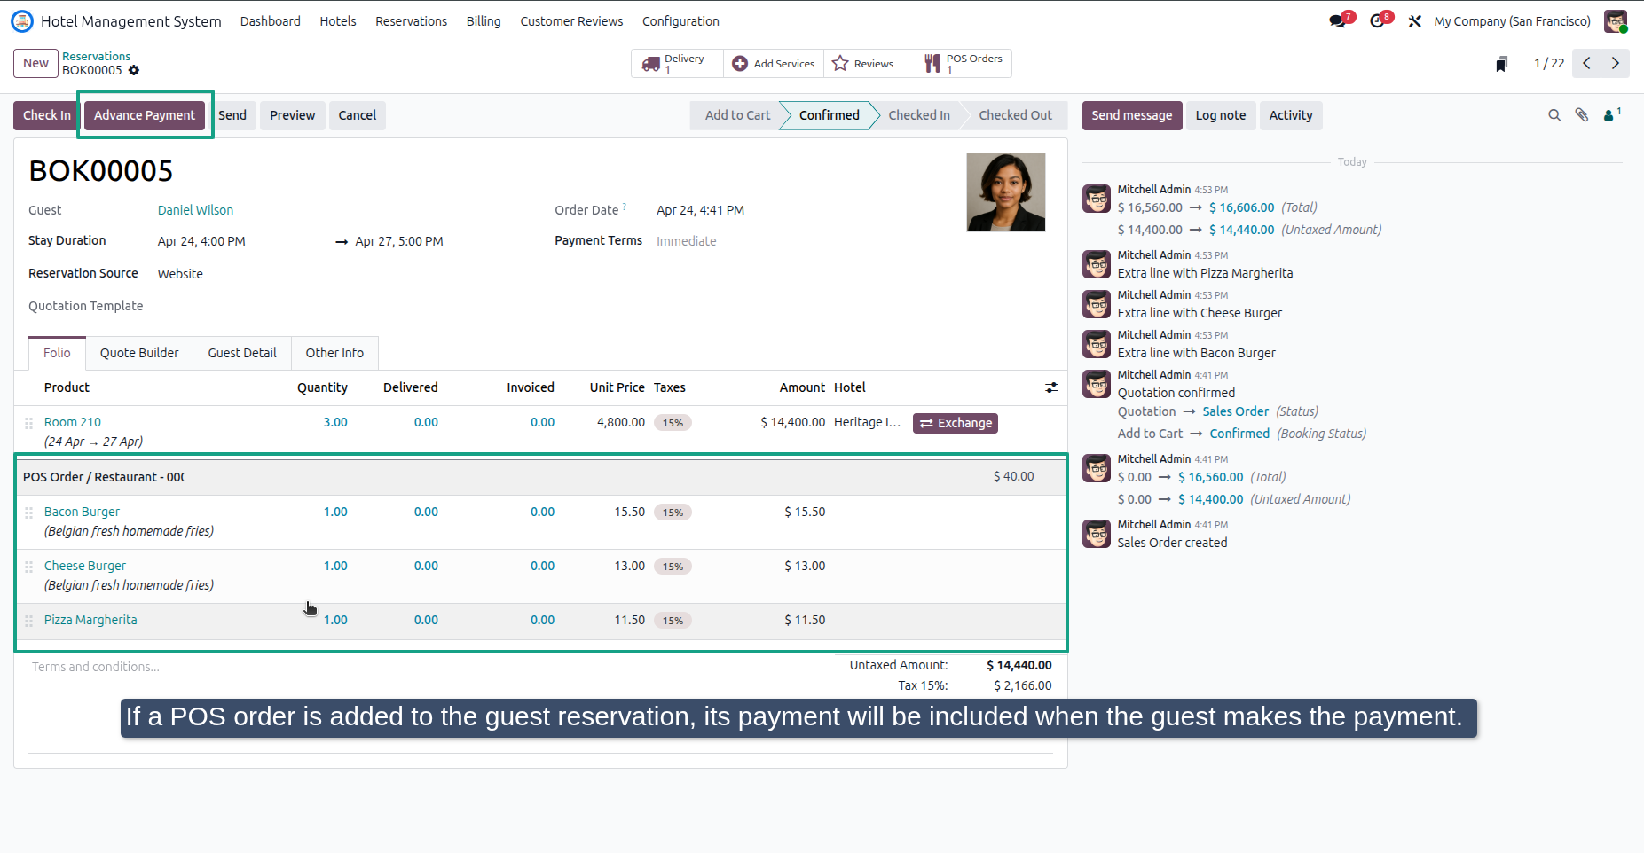Open the Configuration menu
This screenshot has width=1644, height=853.
[680, 21]
